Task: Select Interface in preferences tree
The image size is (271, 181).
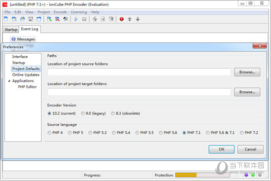Action: pos(20,57)
